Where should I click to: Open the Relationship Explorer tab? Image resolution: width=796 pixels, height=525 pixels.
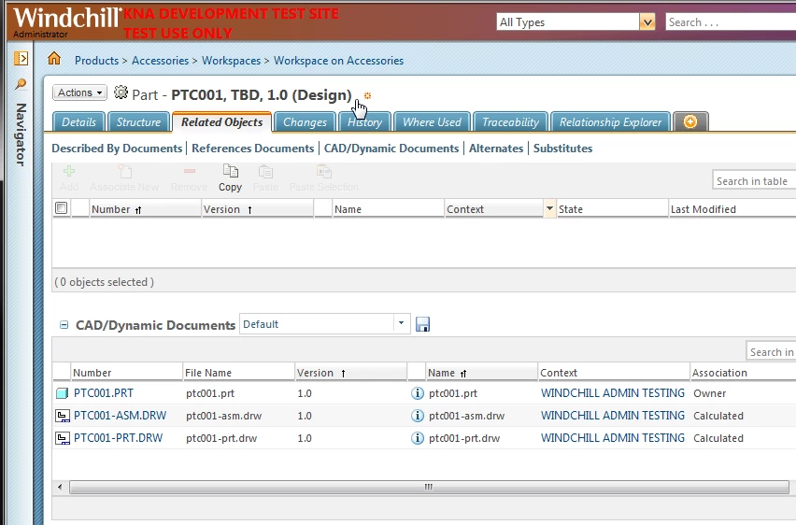(x=611, y=121)
